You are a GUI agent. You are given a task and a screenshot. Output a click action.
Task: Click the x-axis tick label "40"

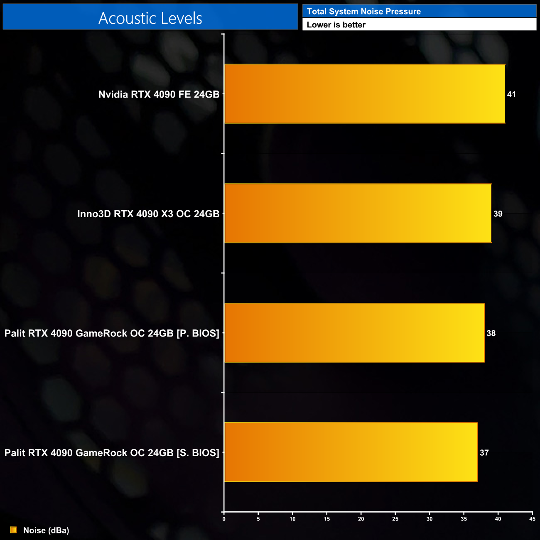pyautogui.click(x=498, y=519)
